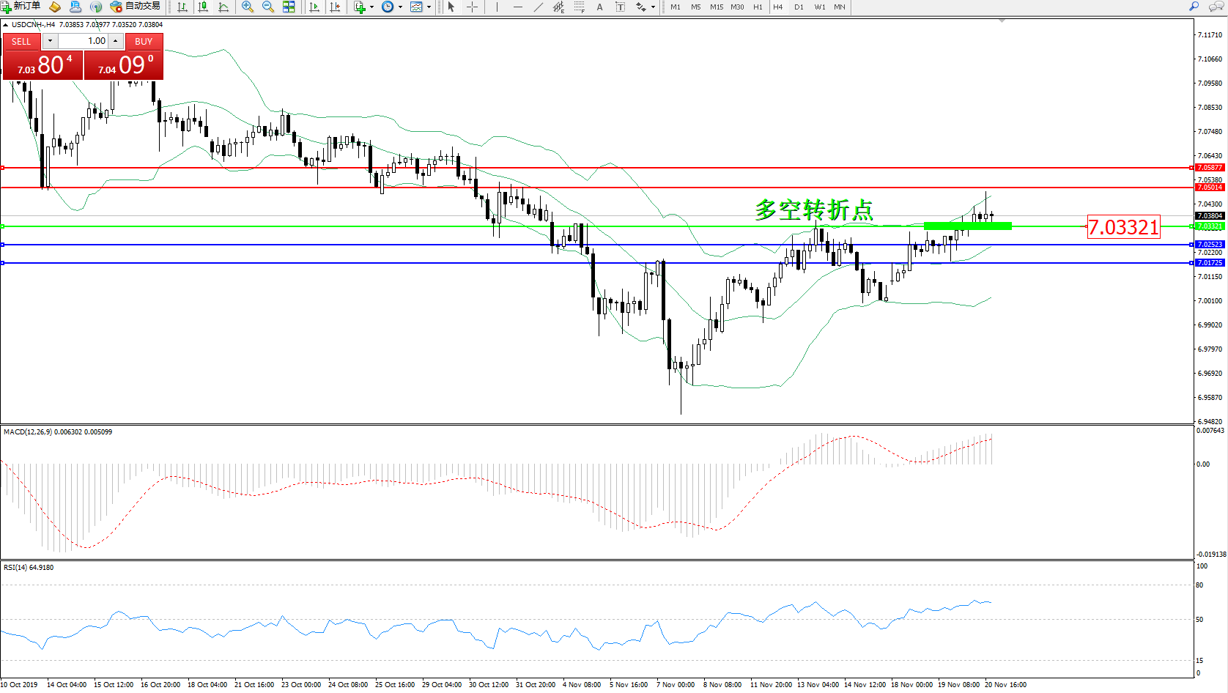This screenshot has width=1228, height=693.
Task: Switch to the D1 timeframe
Action: click(x=799, y=7)
